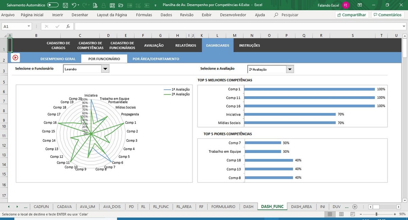
Task: Open the Selecione o Funcionário dropdown
Action: [105, 69]
